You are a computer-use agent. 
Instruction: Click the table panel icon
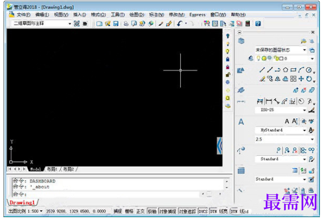pyautogui.click(x=241, y=171)
